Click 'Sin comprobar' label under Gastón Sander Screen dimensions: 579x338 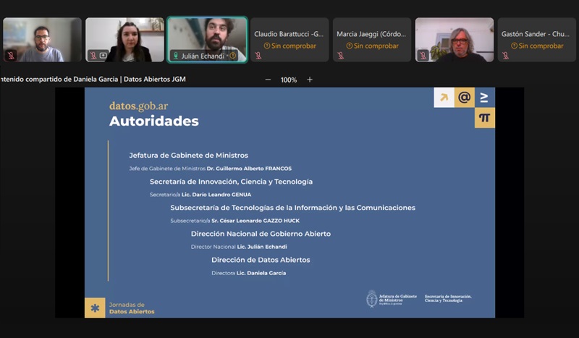click(x=541, y=46)
